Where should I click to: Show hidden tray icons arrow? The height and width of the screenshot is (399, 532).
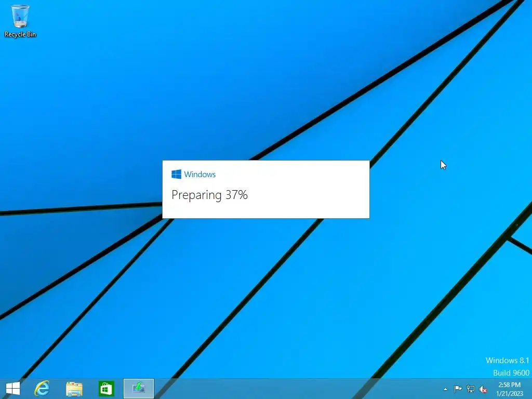pos(445,389)
